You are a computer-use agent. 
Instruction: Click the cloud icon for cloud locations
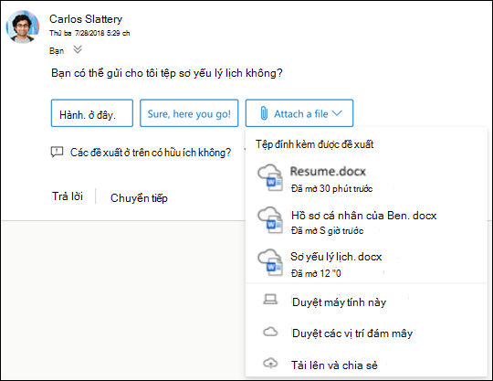tap(270, 332)
